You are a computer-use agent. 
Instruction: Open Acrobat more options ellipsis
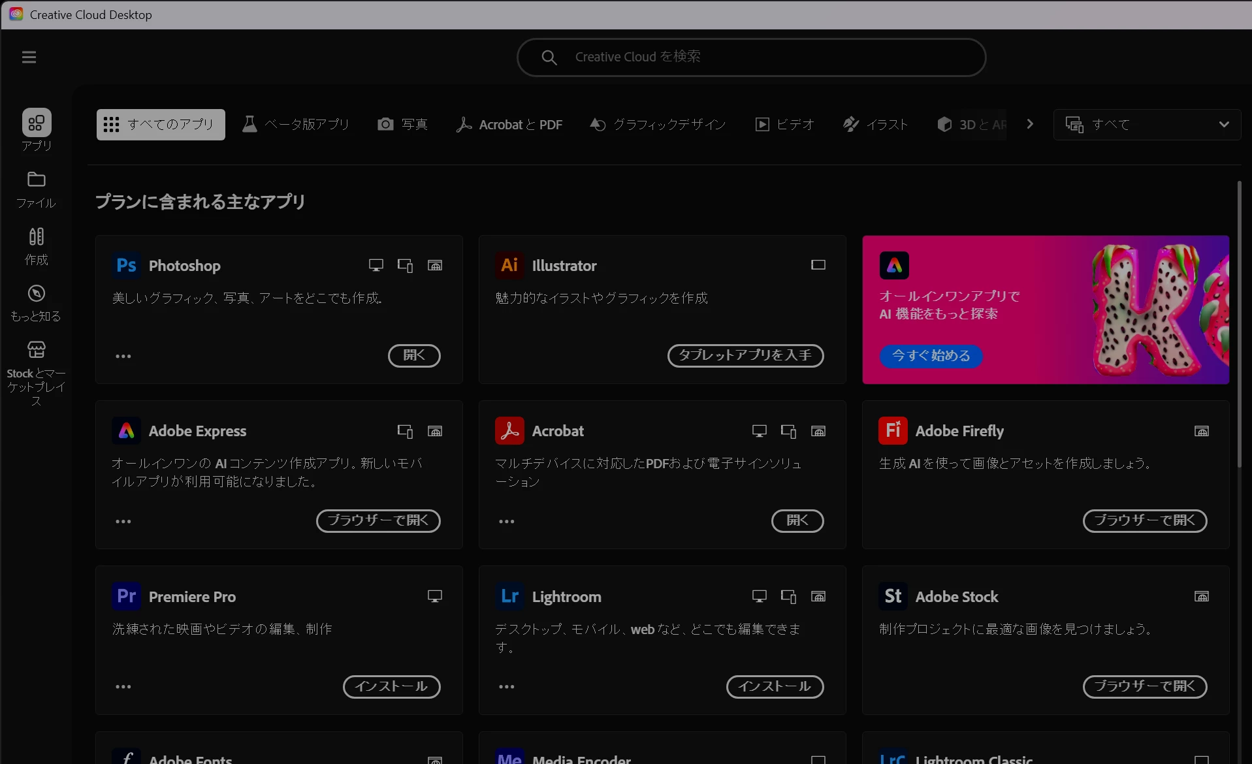[x=507, y=522]
